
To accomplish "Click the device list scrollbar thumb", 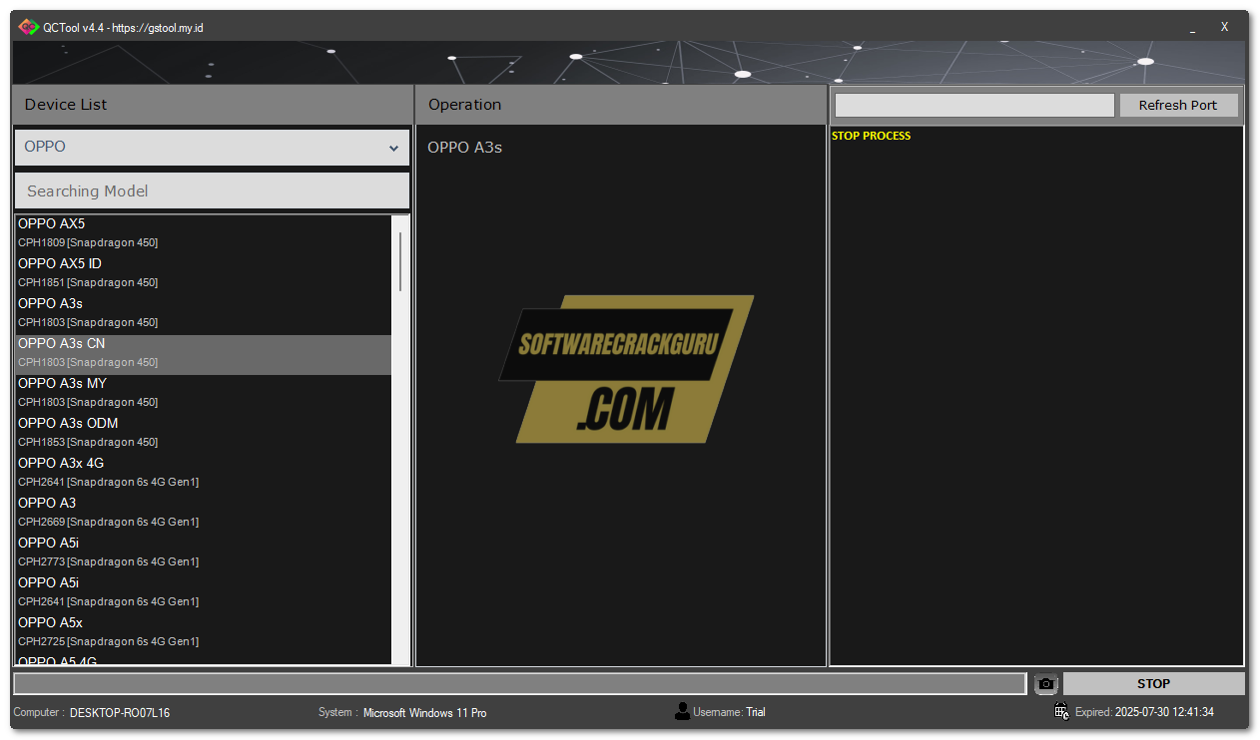I will pos(400,261).
